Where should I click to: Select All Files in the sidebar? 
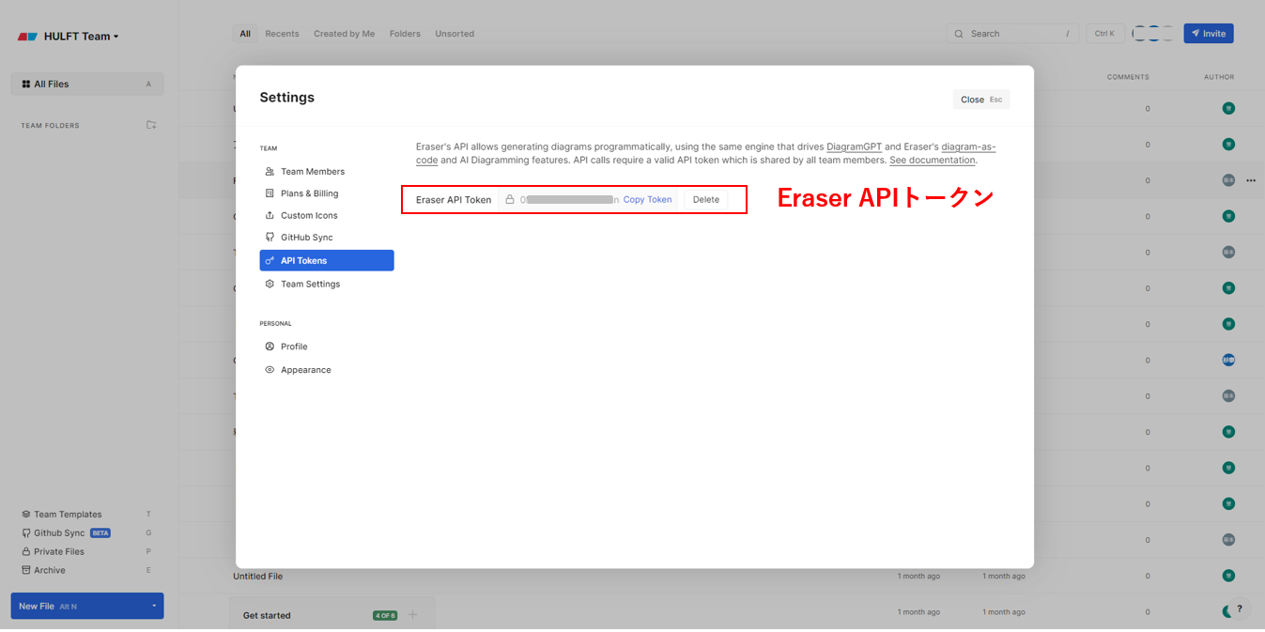[x=87, y=84]
